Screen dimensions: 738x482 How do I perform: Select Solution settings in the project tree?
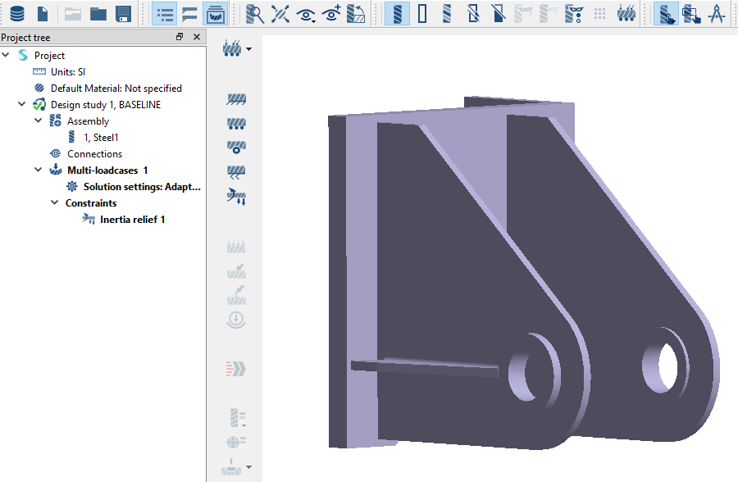[141, 187]
